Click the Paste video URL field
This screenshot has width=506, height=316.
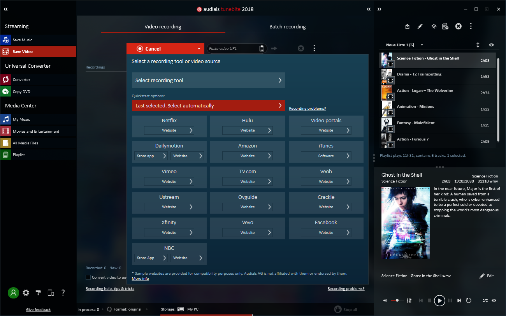pos(233,49)
